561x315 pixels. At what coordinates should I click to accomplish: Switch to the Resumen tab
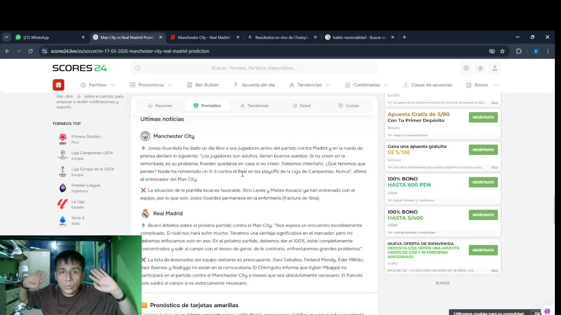[x=160, y=105]
